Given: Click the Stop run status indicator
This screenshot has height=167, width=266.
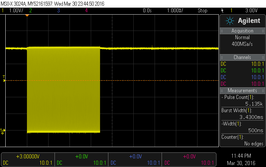Looking at the screenshot, I should [x=202, y=11].
